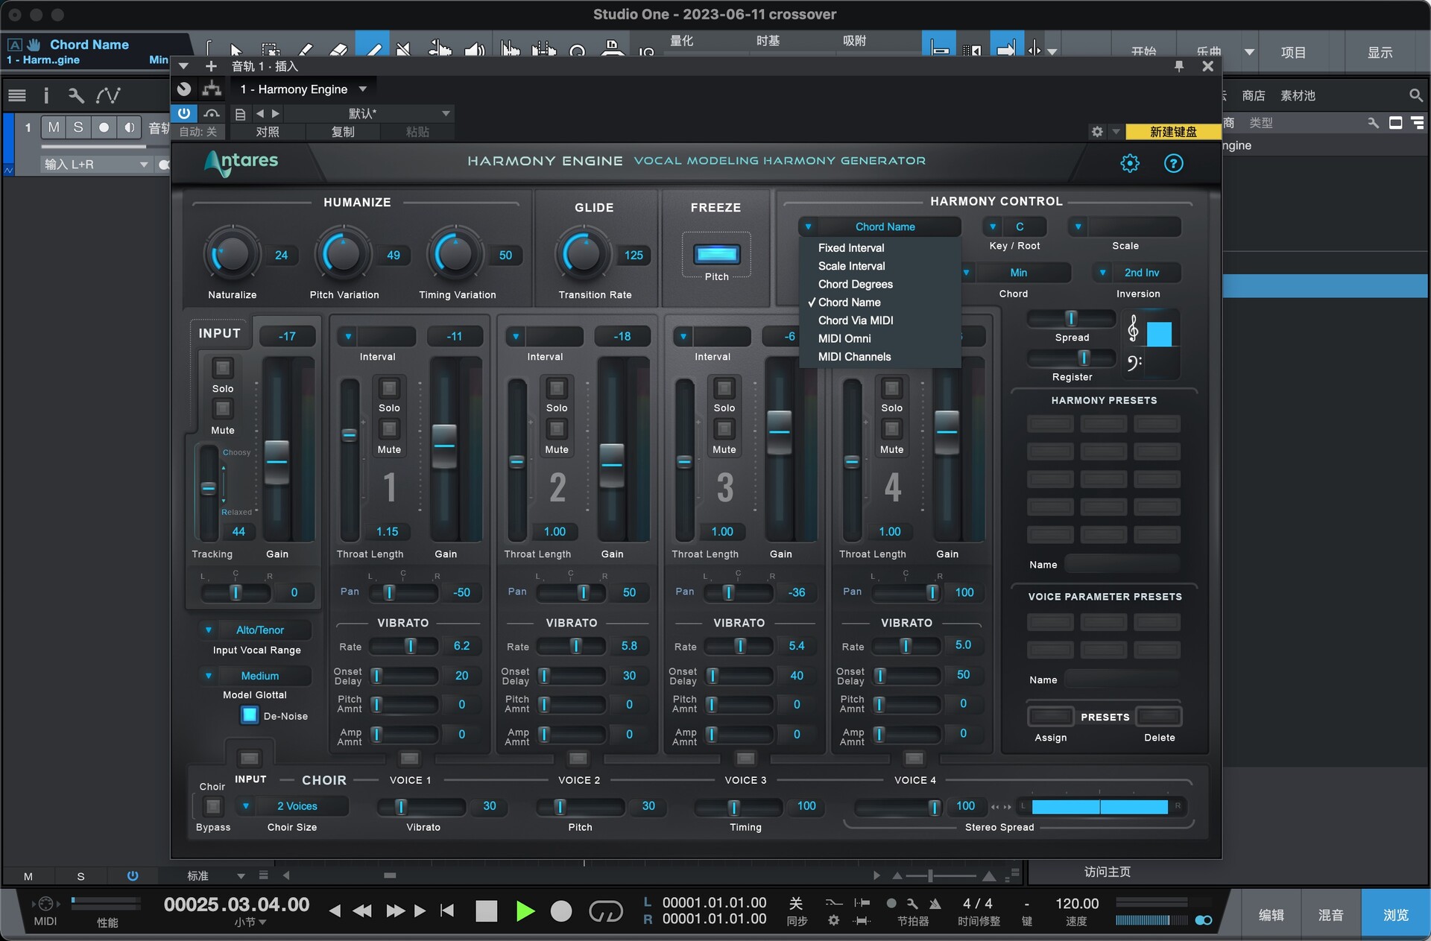Screen dimensions: 1431x941
Task: Click the 对照 compare button
Action: 268,132
